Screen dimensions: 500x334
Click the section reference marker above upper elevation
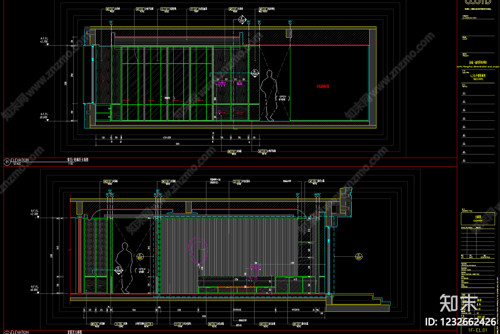click(x=242, y=20)
